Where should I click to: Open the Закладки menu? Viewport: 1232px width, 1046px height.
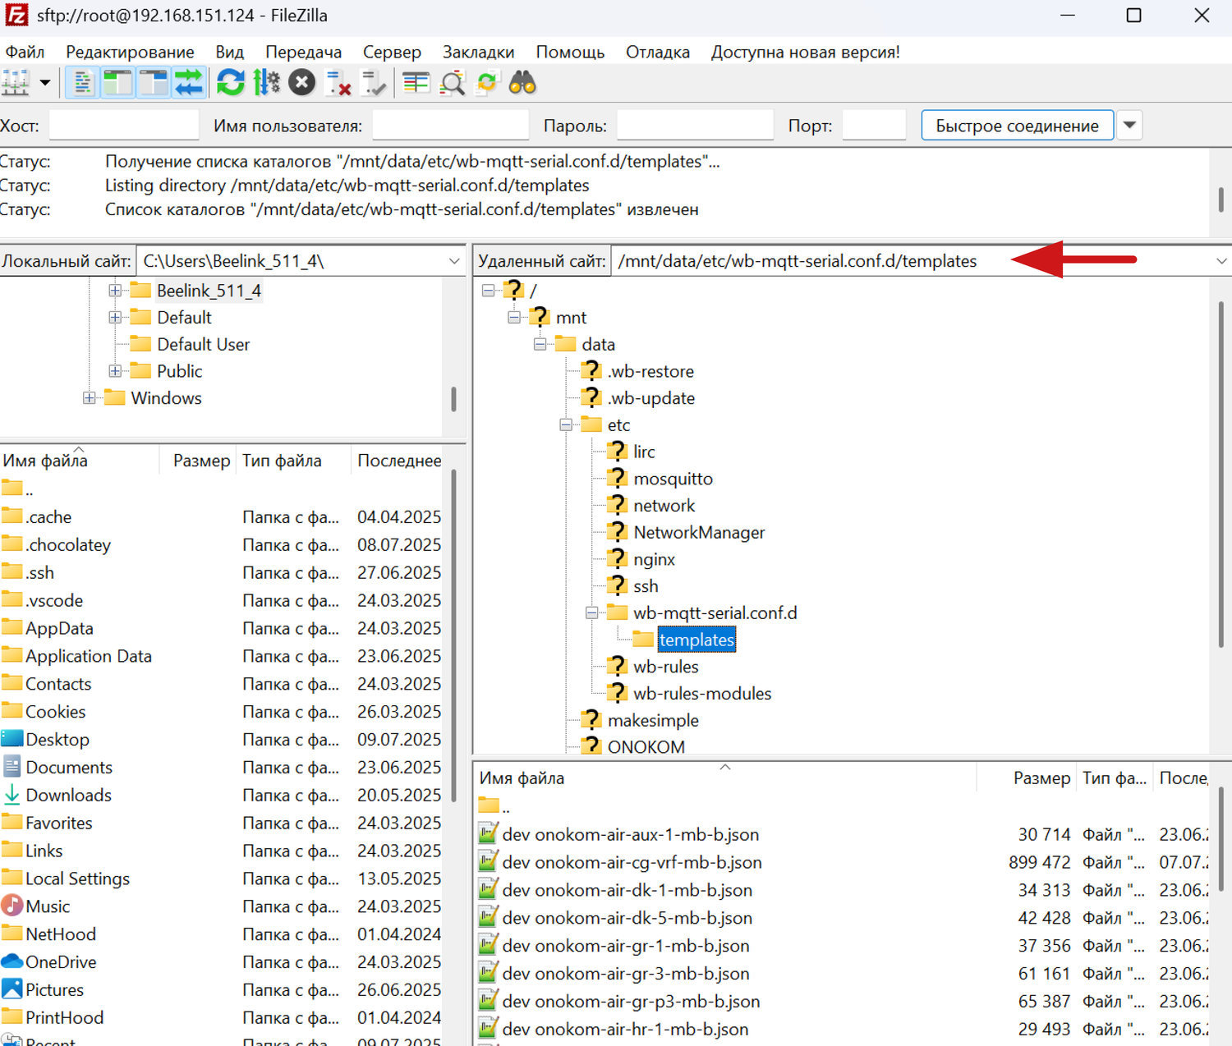tap(478, 52)
